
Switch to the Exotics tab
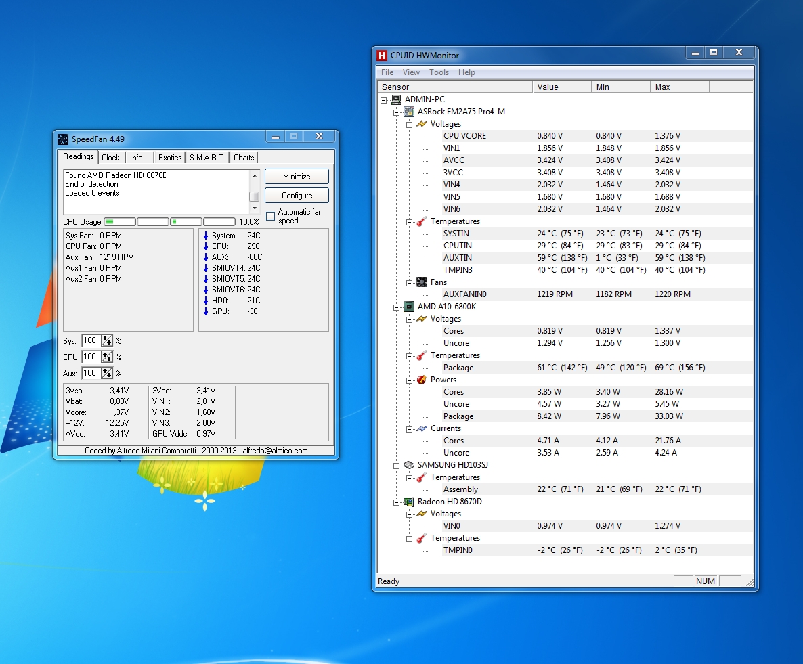(169, 158)
